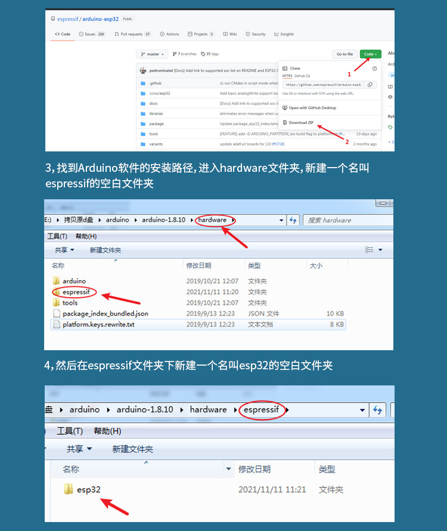Open 共享 dropdown in espressif window
Screen dimensions: 447x531
(x=79, y=449)
